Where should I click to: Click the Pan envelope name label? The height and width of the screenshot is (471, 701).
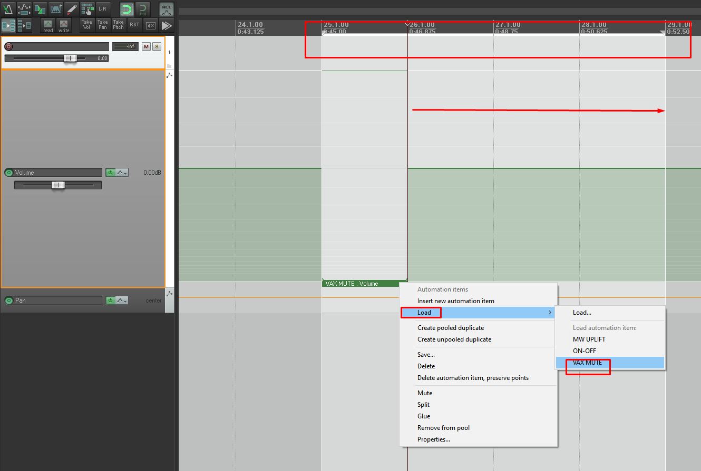pos(57,300)
